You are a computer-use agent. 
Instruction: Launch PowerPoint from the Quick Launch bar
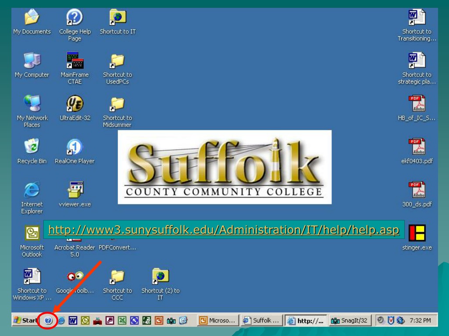pos(159,321)
